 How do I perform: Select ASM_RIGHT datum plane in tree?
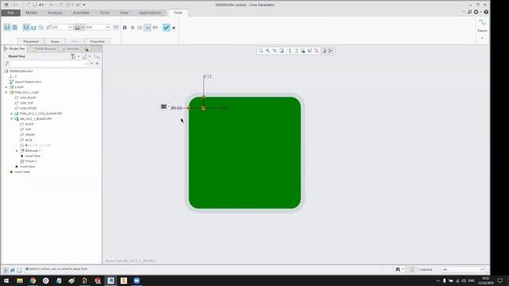coord(28,98)
